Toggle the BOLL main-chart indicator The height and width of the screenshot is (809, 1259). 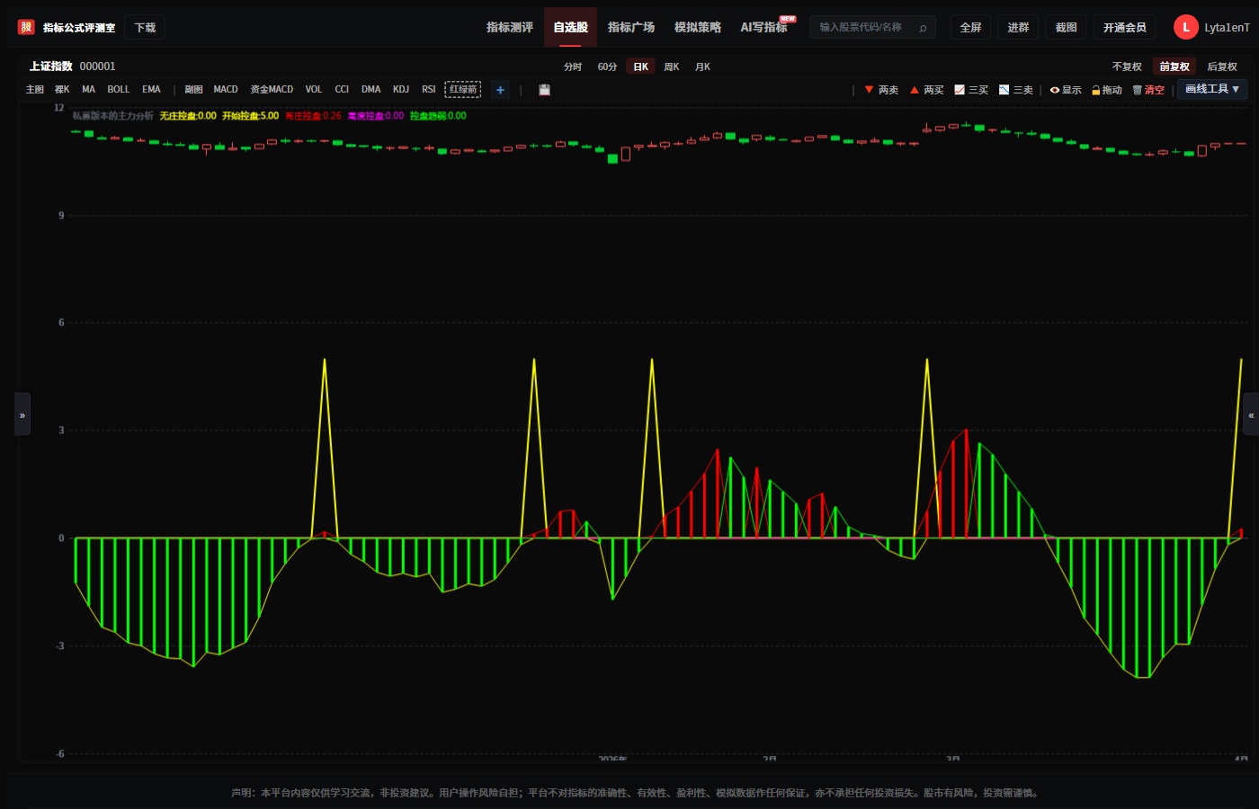click(x=119, y=90)
